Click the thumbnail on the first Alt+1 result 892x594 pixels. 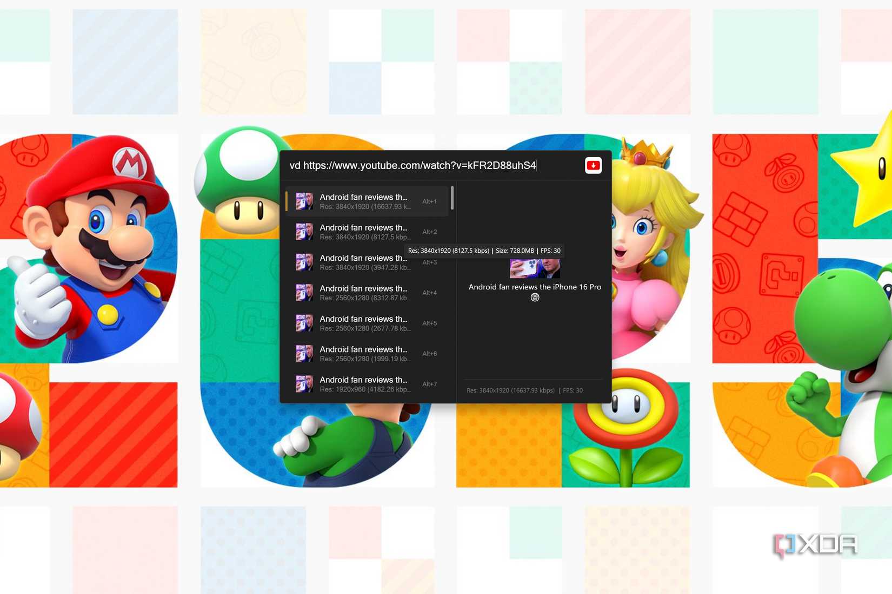click(x=305, y=201)
